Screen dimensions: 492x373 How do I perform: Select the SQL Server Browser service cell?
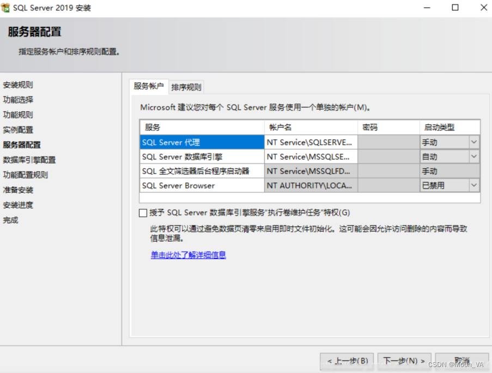click(x=202, y=185)
